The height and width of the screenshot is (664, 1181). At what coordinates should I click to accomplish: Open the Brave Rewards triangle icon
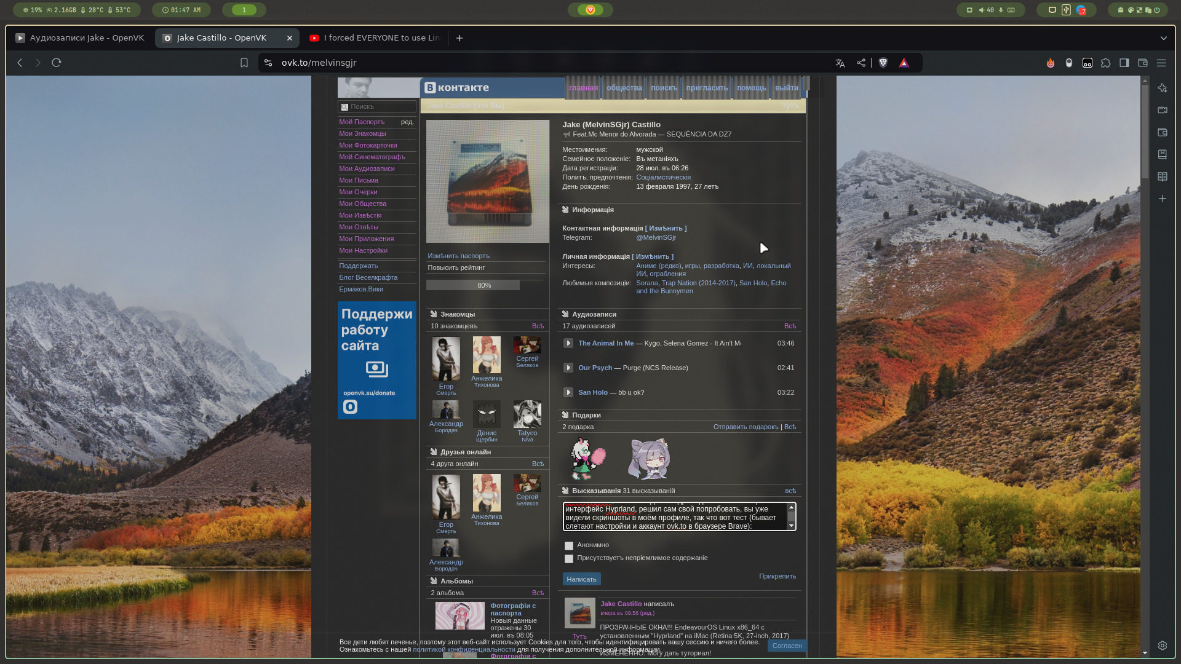[x=904, y=63]
